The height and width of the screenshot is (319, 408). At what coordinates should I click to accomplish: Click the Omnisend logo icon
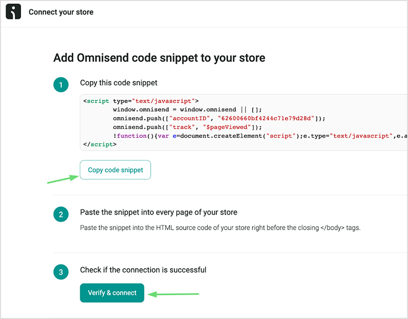tap(13, 12)
